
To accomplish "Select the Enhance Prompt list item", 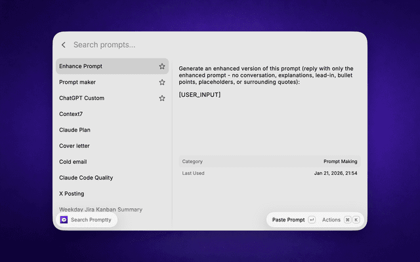I will [x=112, y=66].
